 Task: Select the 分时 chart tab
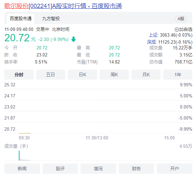pos(19,75)
